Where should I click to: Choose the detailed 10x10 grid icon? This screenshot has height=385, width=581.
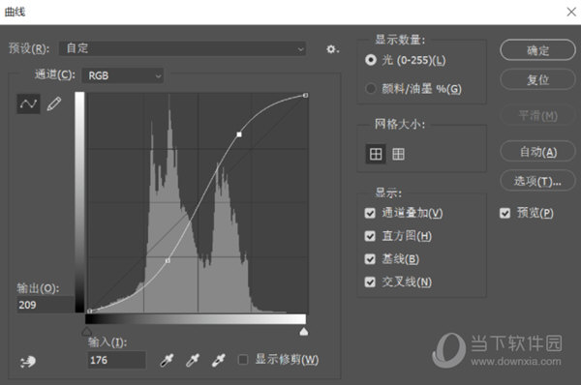[398, 154]
